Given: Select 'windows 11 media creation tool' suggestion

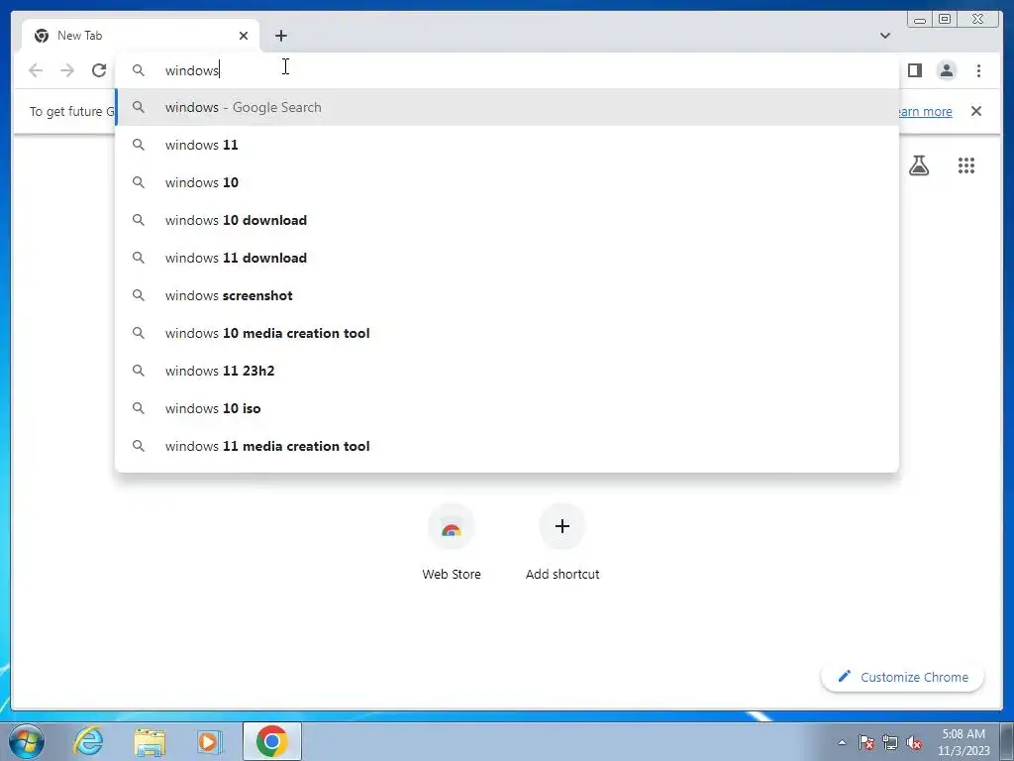Looking at the screenshot, I should 507,446.
